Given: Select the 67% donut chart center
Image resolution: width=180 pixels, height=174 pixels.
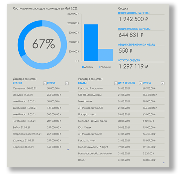Looking at the screenshot, I should (x=44, y=44).
